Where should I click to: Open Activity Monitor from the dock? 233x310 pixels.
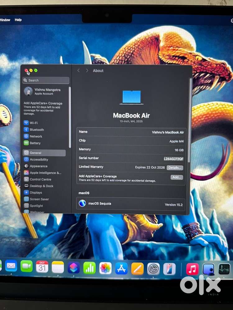(x=224, y=269)
